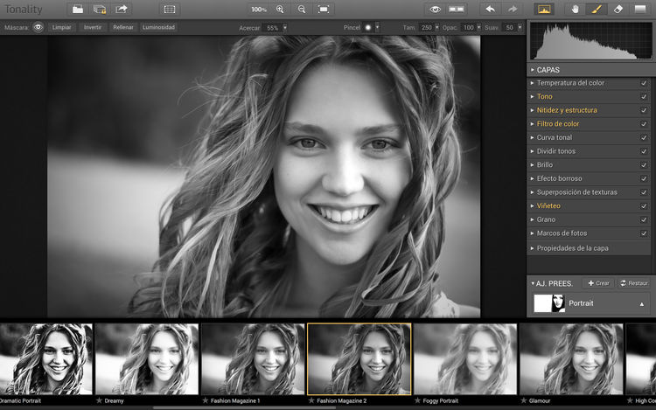Image resolution: width=656 pixels, height=410 pixels.
Task: Uncheck the Marcos de fotos checkbox
Action: pos(644,233)
